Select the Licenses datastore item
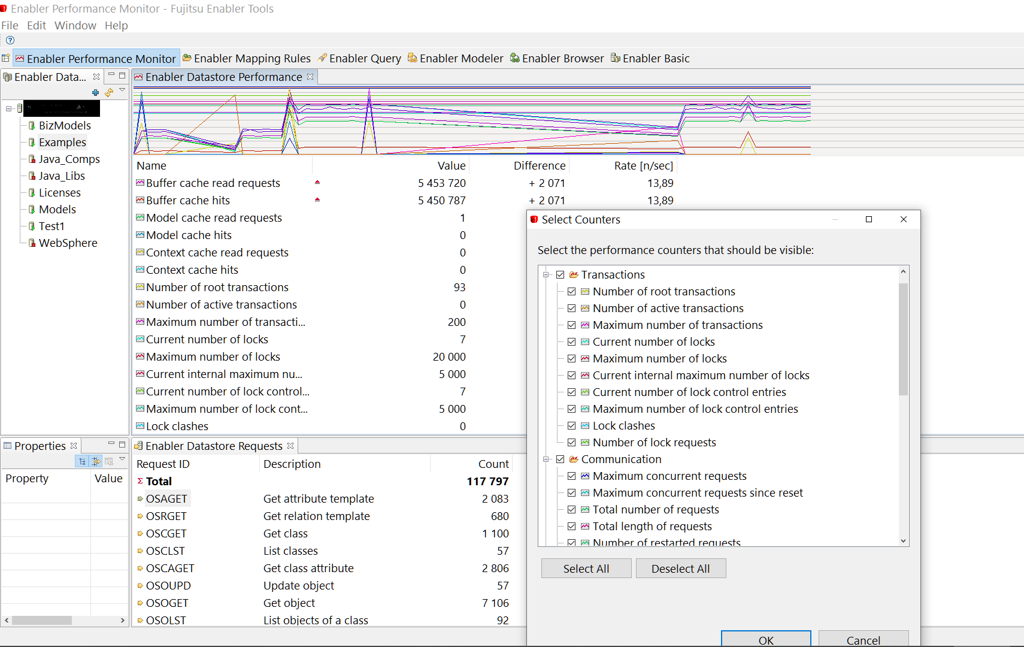Image resolution: width=1024 pixels, height=647 pixels. pyautogui.click(x=60, y=192)
